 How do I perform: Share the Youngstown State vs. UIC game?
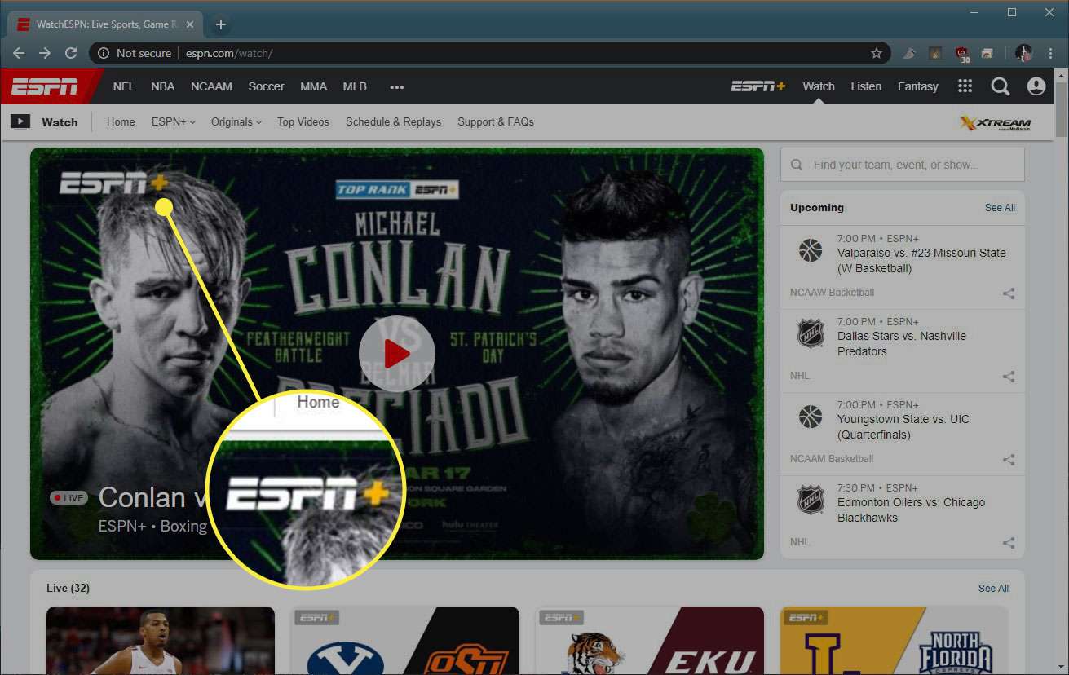(1009, 460)
